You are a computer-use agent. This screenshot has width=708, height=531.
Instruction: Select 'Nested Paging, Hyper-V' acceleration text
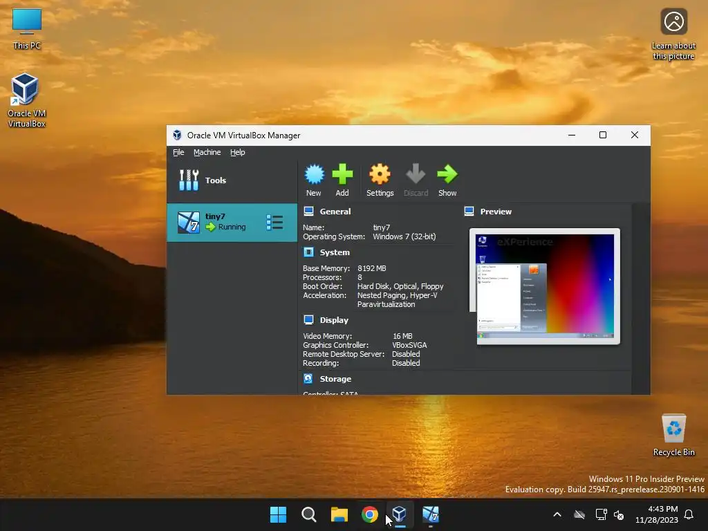click(397, 295)
